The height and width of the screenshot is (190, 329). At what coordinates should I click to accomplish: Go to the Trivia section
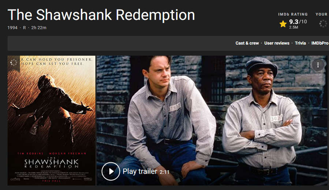300,43
